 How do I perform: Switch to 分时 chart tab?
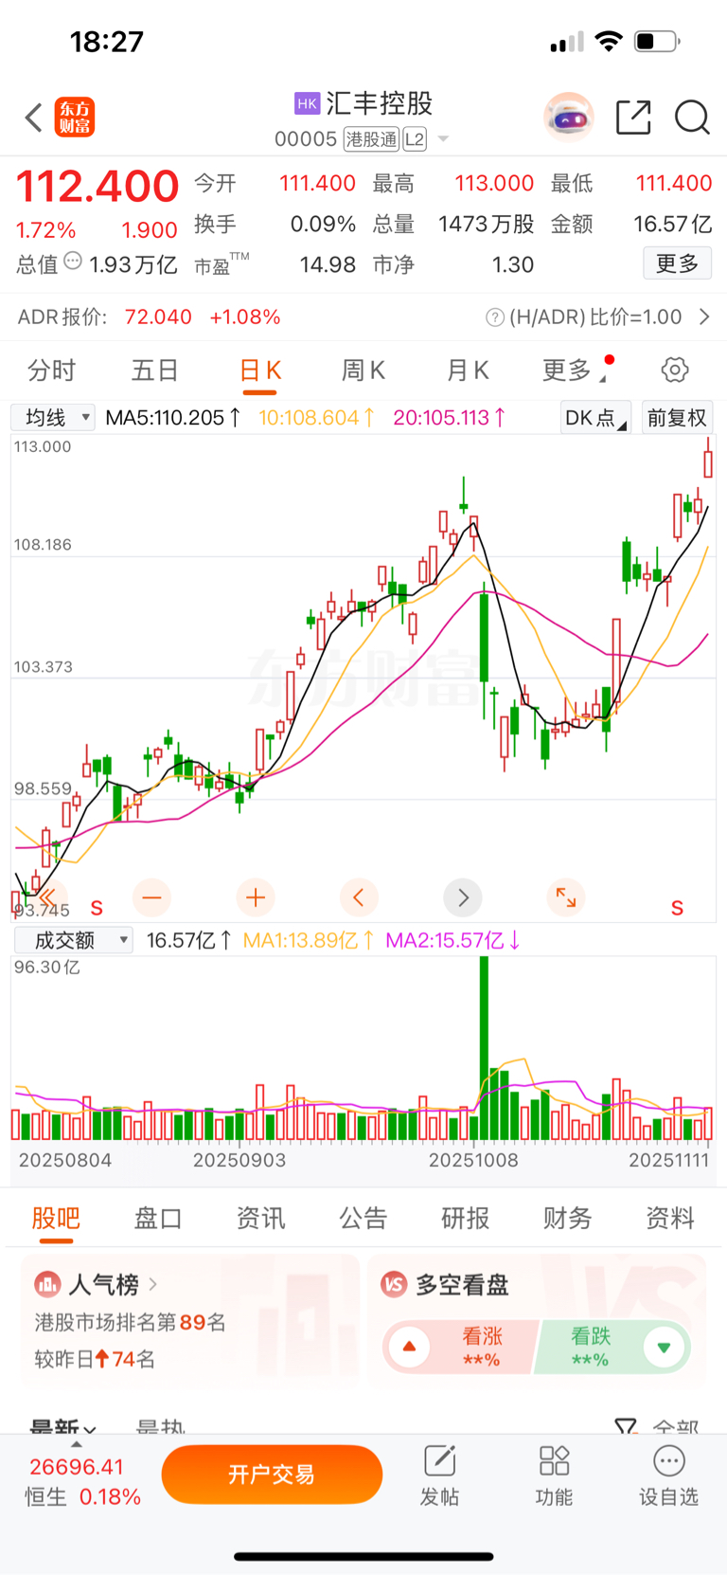[51, 370]
